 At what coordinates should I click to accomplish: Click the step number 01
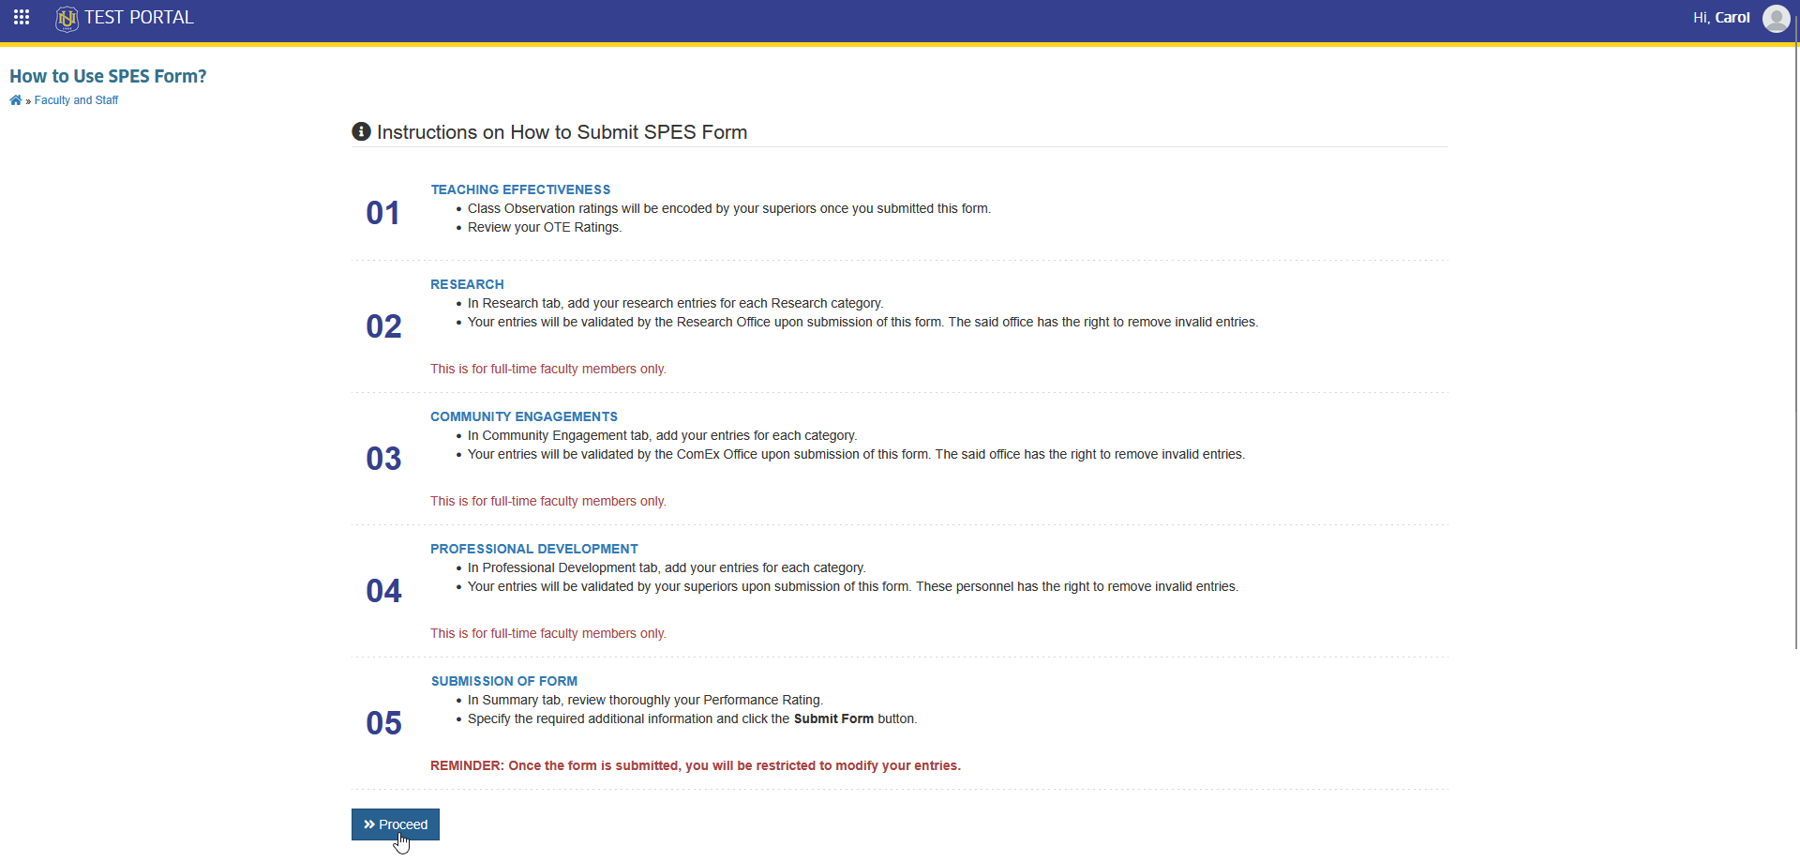tap(382, 213)
